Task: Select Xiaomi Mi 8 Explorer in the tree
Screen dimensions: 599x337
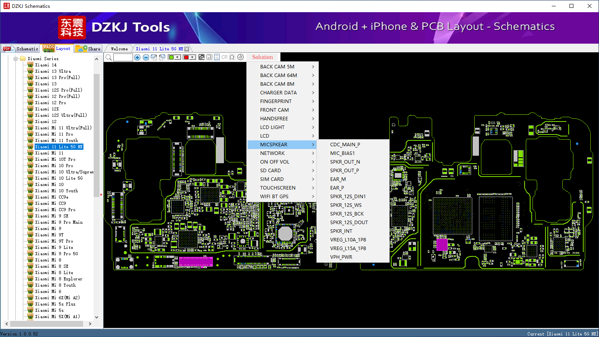Action: [59, 279]
